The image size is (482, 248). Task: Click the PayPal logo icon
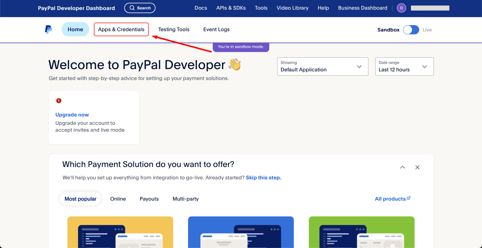click(x=48, y=30)
